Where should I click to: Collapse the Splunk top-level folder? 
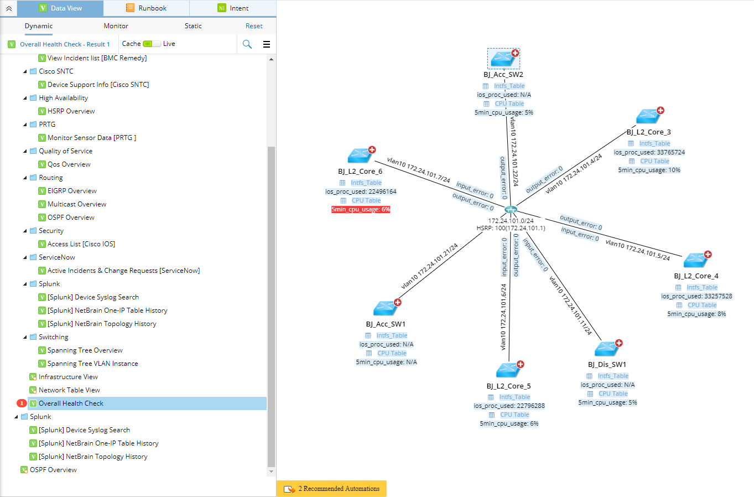click(16, 417)
